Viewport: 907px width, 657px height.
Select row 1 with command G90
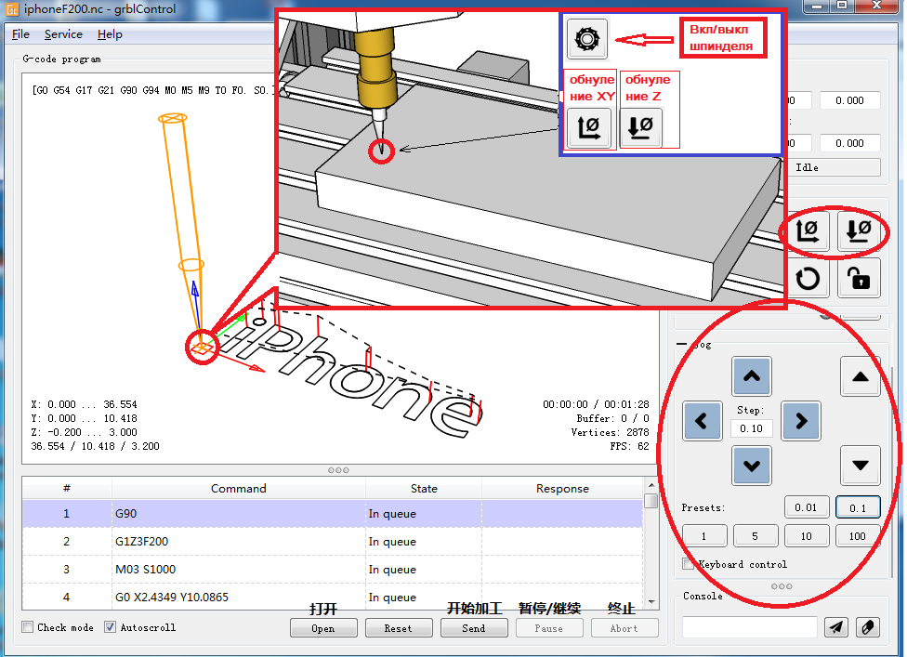click(x=333, y=514)
